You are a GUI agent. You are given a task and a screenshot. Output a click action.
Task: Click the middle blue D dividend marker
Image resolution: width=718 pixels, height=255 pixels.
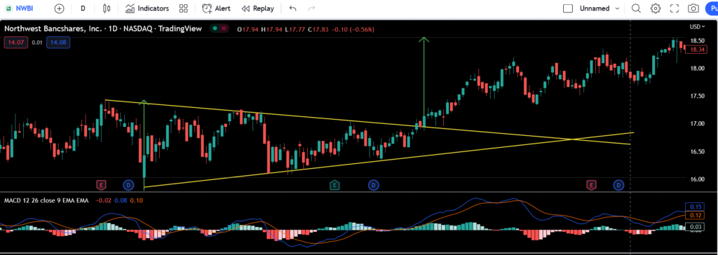pyautogui.click(x=374, y=185)
